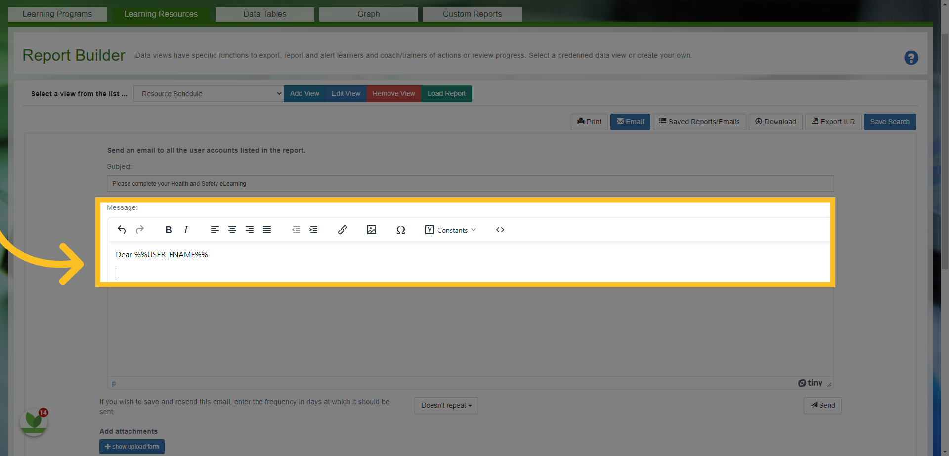Click the Remove View button
The height and width of the screenshot is (456, 949).
(x=394, y=94)
